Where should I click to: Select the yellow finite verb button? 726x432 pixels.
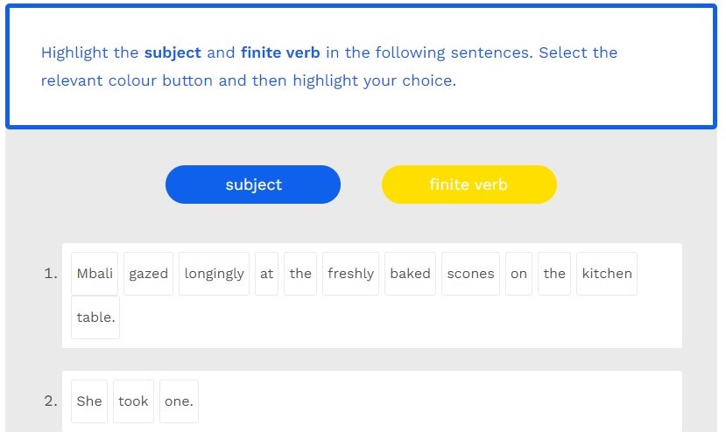coord(469,185)
